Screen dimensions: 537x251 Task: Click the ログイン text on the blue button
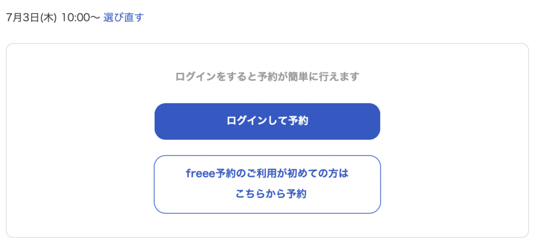tap(246, 121)
